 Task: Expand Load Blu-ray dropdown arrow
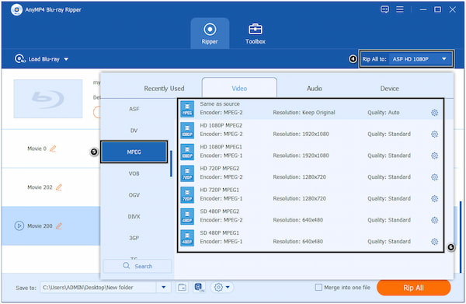click(66, 59)
